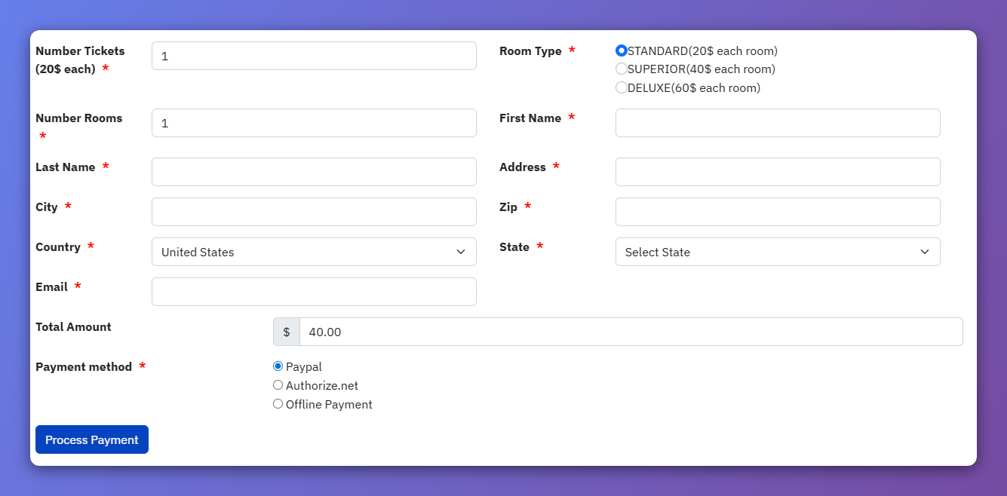Click the Address input field

(777, 172)
